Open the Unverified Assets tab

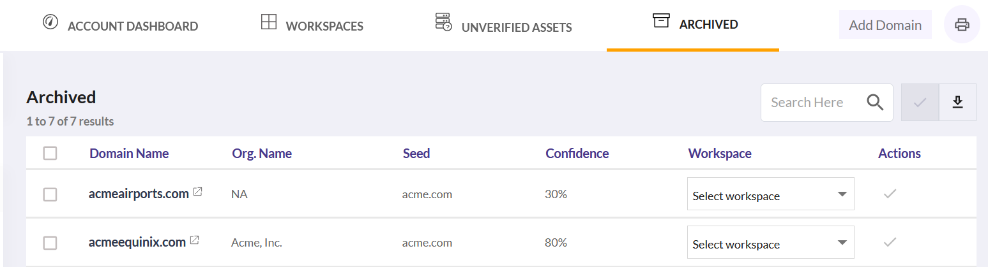pyautogui.click(x=503, y=25)
